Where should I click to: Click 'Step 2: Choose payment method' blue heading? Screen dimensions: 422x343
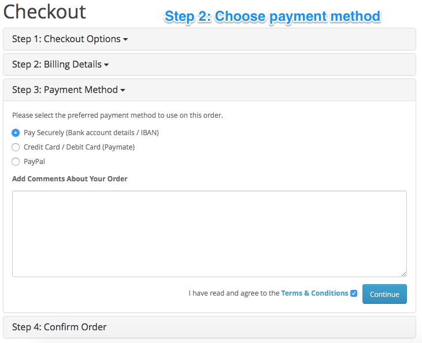point(273,17)
